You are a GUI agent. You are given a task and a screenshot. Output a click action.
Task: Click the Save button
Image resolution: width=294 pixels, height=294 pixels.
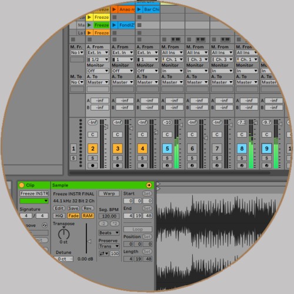[x=73, y=208]
